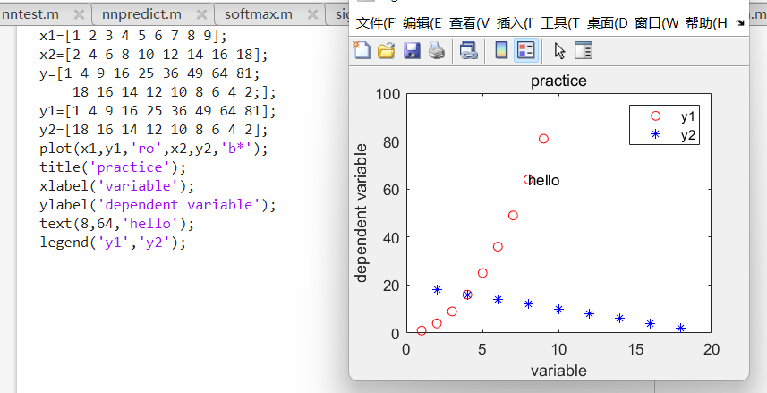The width and height of the screenshot is (767, 393).
Task: Click the Link Plot toolbar icon
Action: 469,50
